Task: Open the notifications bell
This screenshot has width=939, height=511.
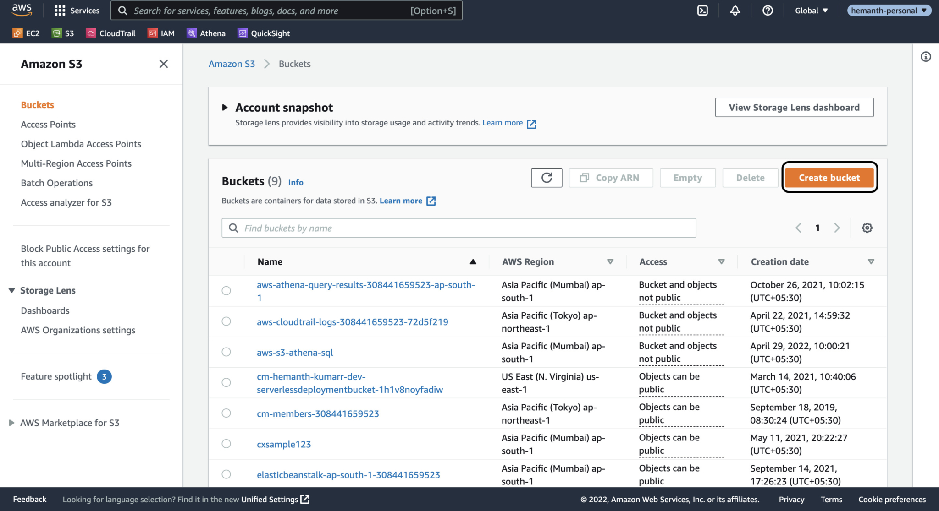Action: pyautogui.click(x=735, y=10)
